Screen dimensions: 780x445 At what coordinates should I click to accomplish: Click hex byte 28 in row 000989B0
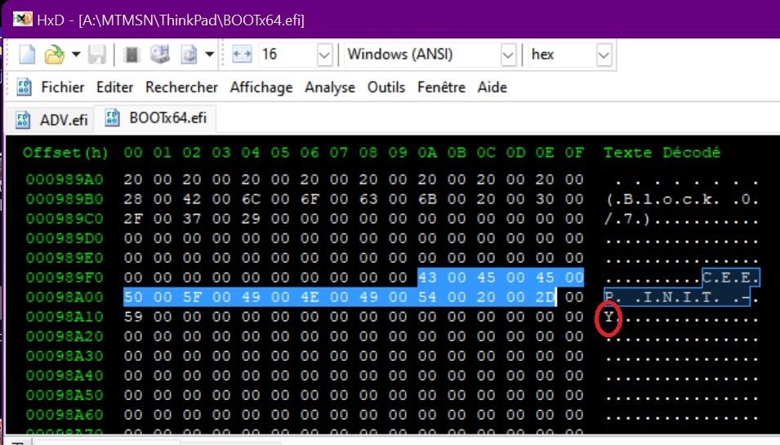click(x=133, y=199)
